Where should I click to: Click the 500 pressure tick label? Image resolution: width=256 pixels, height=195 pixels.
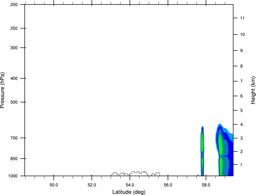14,102
